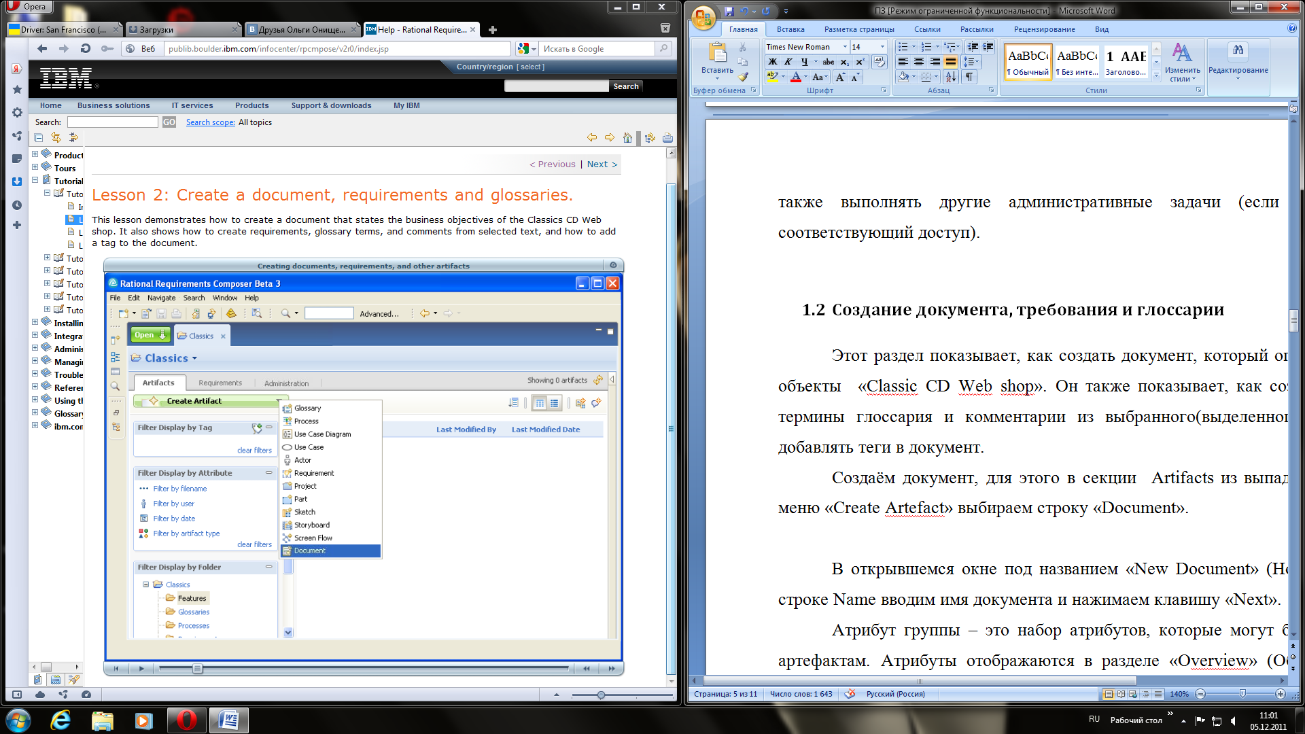Click the red font color button
Screen dimensions: 1305x734
click(x=796, y=77)
